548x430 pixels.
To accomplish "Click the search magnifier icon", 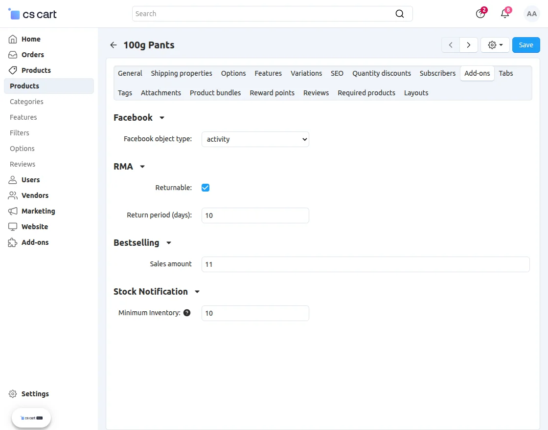I will click(x=400, y=14).
